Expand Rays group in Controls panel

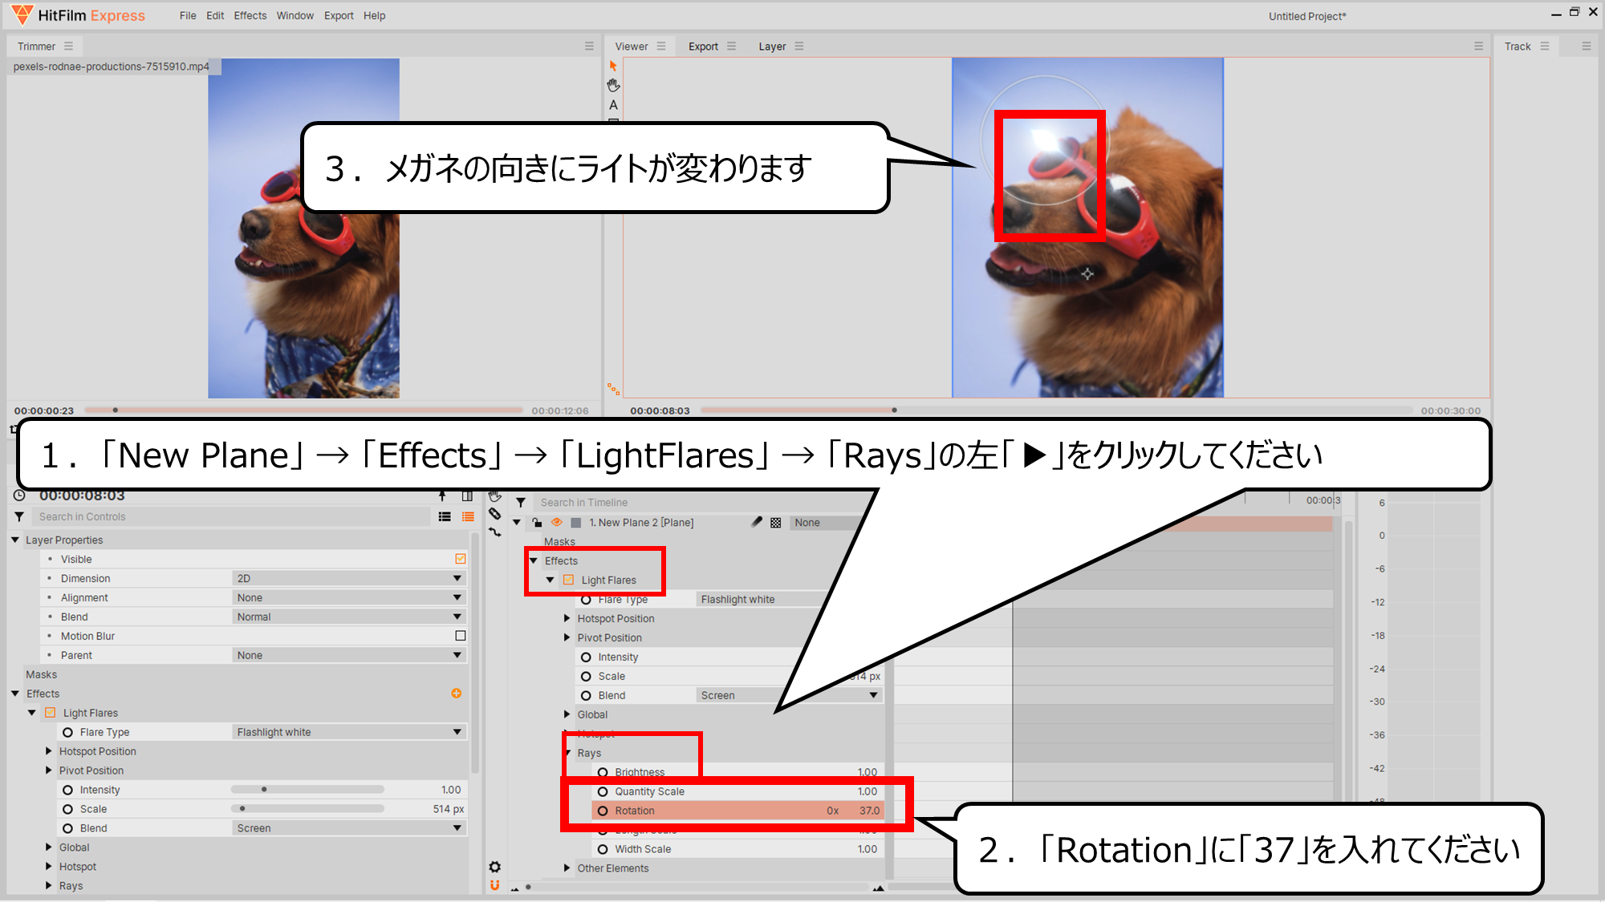pos(49,886)
